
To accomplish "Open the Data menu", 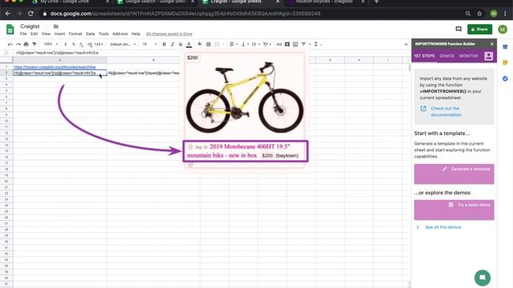I will pyautogui.click(x=91, y=34).
